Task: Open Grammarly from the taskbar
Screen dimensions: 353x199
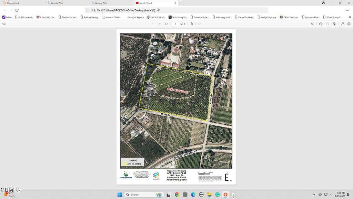Action: [218, 195]
